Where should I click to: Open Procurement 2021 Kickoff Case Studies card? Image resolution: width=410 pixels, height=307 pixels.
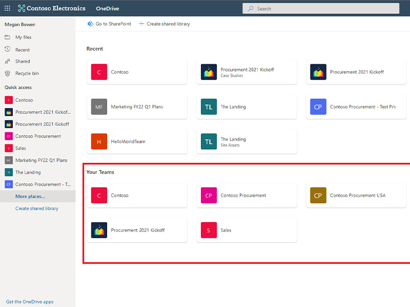point(247,72)
